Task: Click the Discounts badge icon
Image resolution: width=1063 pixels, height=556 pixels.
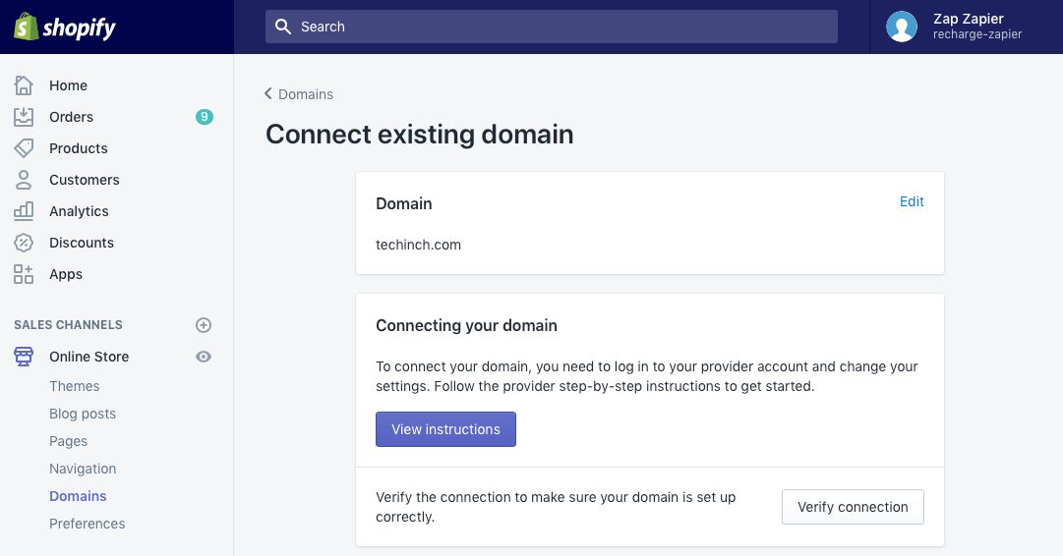Action: (24, 243)
